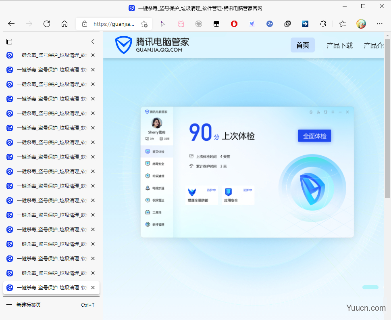Open the 产品下载 navigation item
The width and height of the screenshot is (391, 320).
click(x=340, y=46)
